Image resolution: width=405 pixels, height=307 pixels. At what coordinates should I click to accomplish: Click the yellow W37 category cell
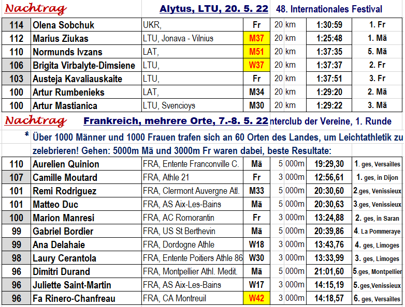pos(256,65)
